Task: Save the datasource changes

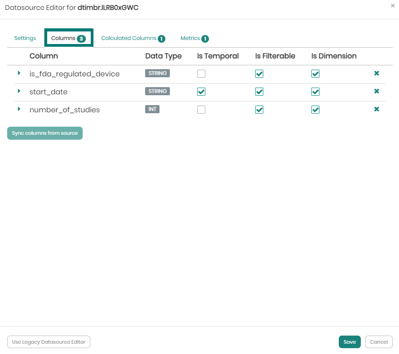Action: click(350, 342)
